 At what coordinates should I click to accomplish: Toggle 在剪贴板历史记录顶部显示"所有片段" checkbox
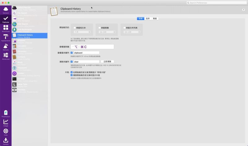(x=72, y=72)
